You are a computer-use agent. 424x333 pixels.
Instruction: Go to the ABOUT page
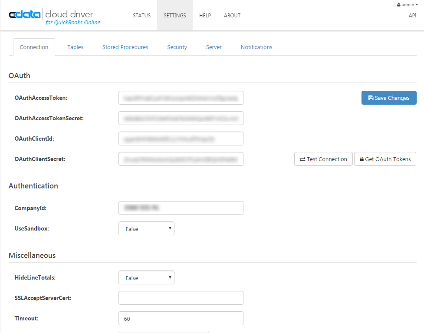click(232, 16)
